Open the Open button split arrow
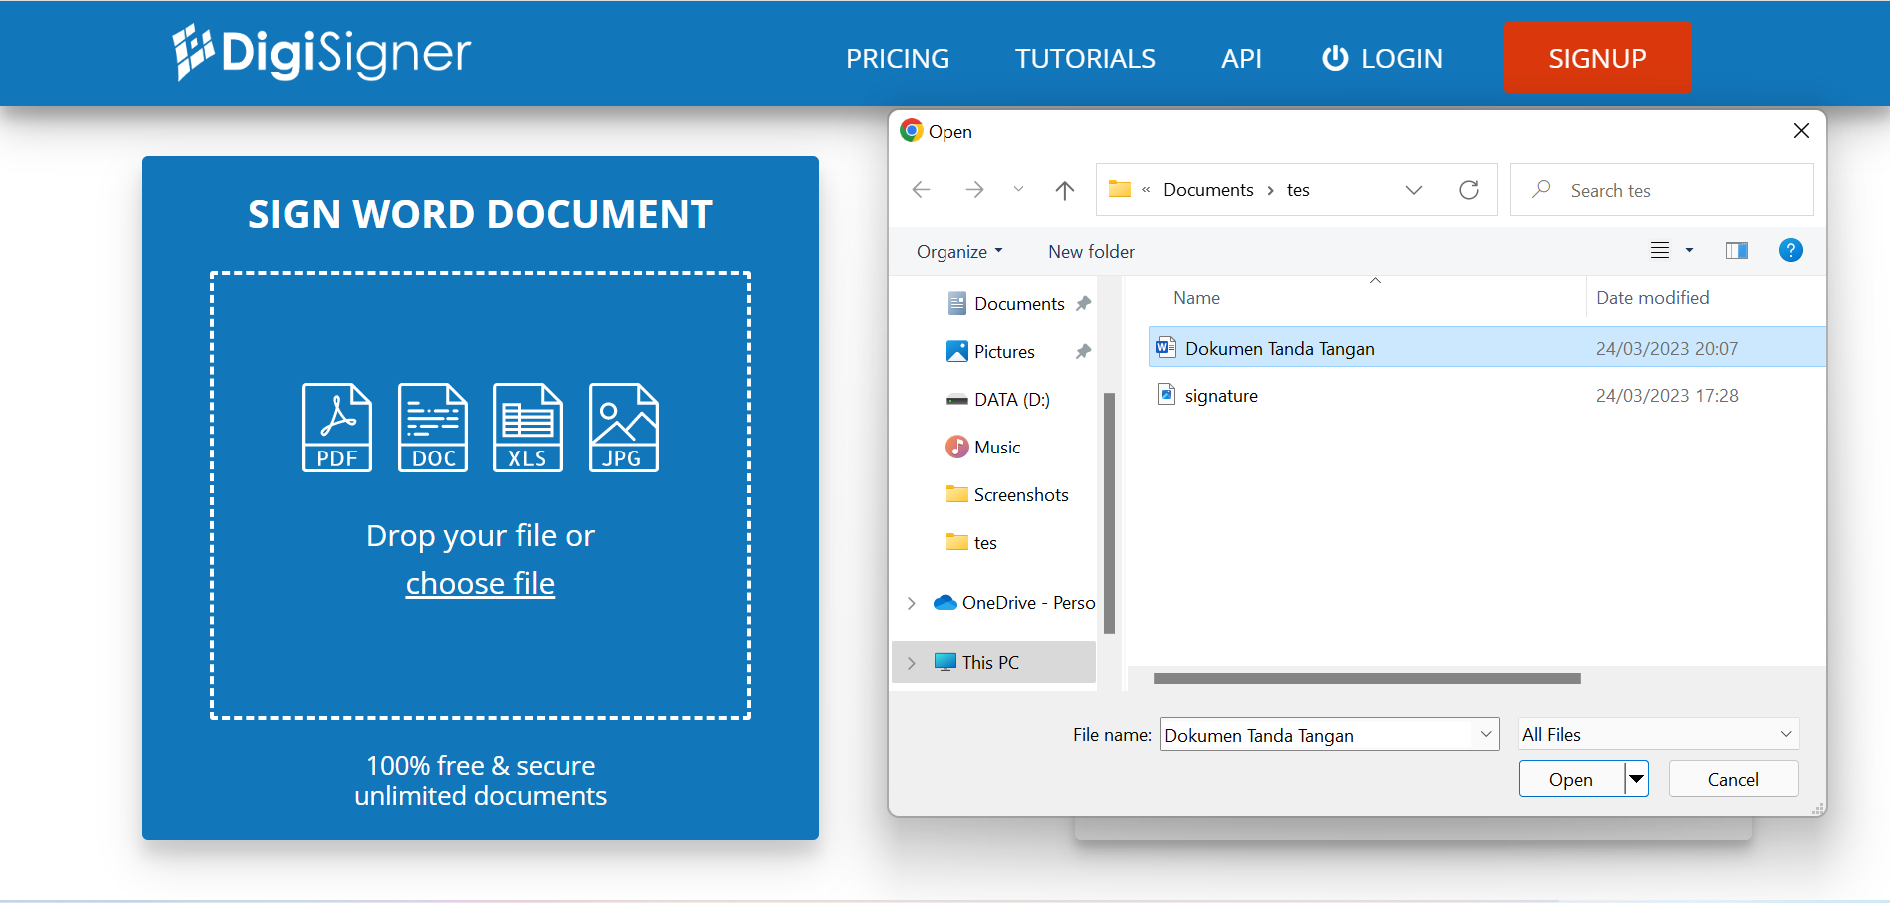The height and width of the screenshot is (903, 1890). tap(1637, 779)
